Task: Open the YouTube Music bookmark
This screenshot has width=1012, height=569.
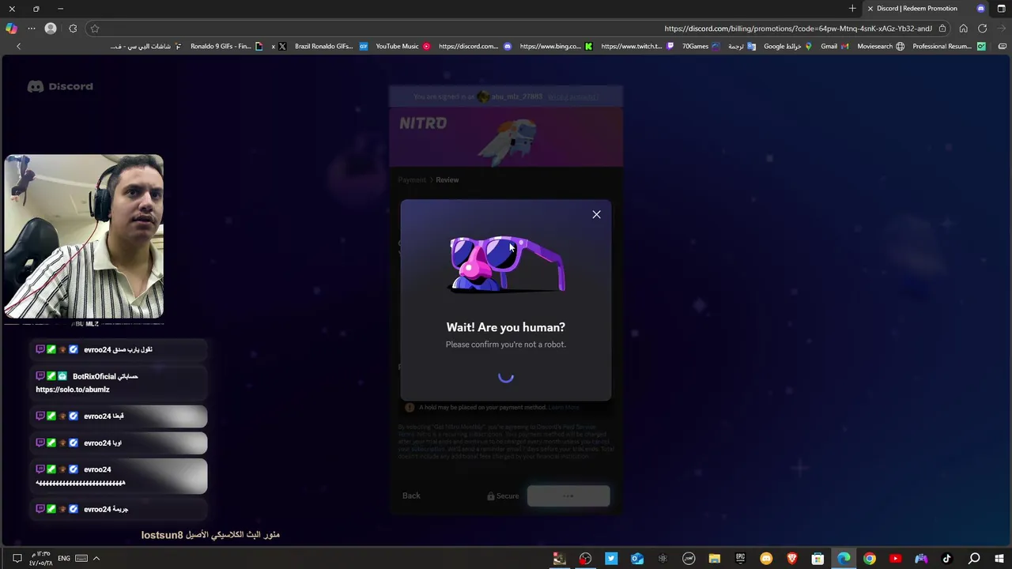Action: (403, 47)
